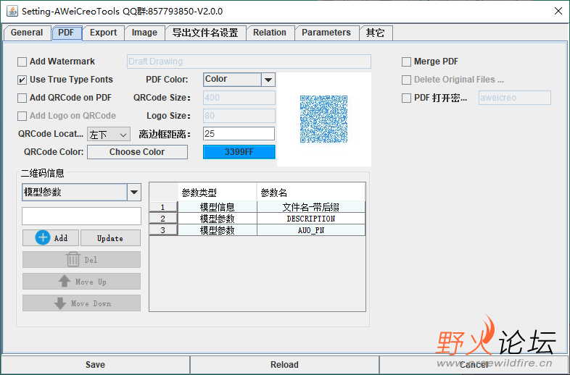The height and width of the screenshot is (375, 570).
Task: Click the QRCode Size field 400
Action: 239,98
